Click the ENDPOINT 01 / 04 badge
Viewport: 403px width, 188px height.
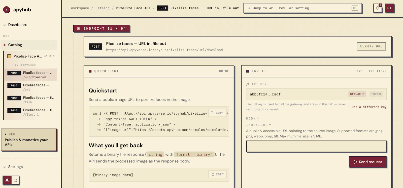[x=101, y=29]
